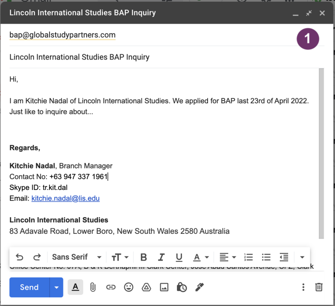Viewport: 335px width, 306px height.
Task: Attach files with paperclip icon
Action: coord(93,287)
